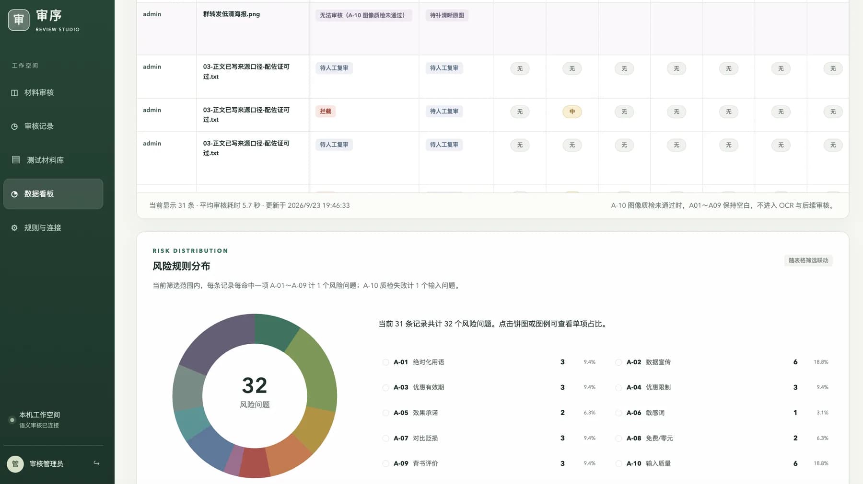The height and width of the screenshot is (484, 863).
Task: Click the footer note starting A-10 图像质检未通过时
Action: 723,205
